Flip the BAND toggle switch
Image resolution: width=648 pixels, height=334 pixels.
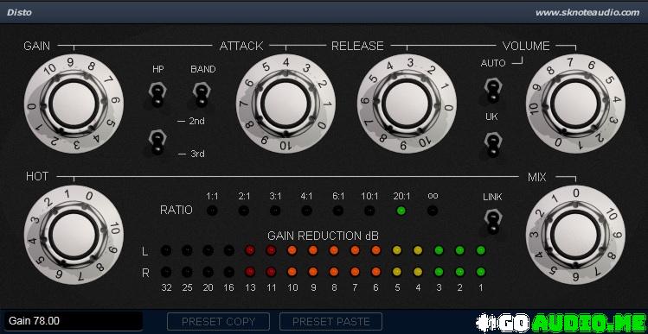click(202, 94)
